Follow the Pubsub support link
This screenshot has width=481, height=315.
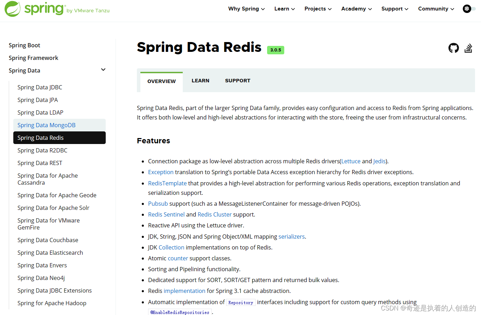(158, 204)
